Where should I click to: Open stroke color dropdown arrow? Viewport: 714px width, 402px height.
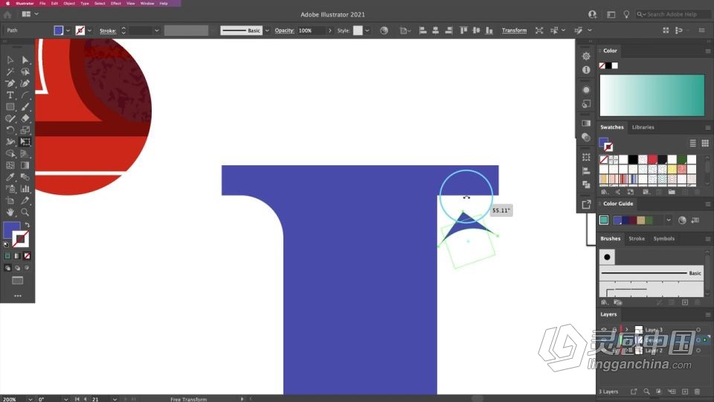(x=89, y=31)
